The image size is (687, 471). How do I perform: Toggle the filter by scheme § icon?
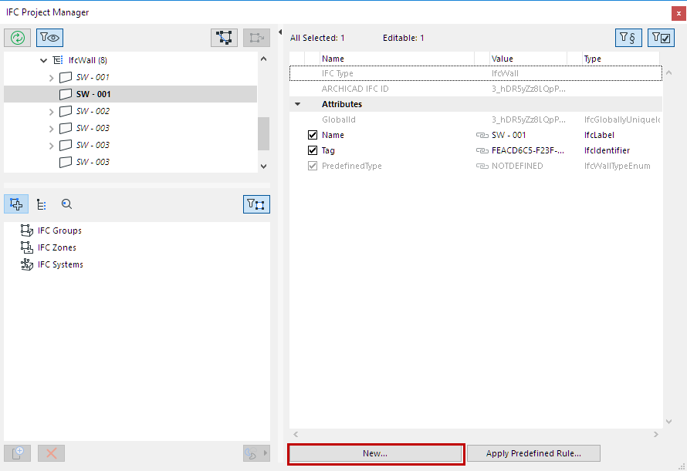click(628, 38)
